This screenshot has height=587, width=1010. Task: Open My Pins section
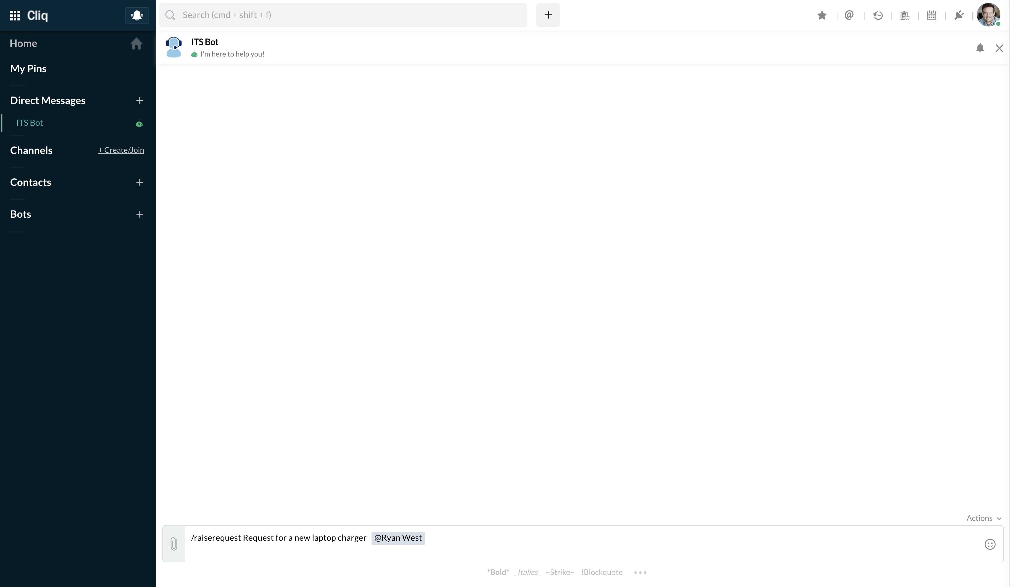tap(29, 69)
